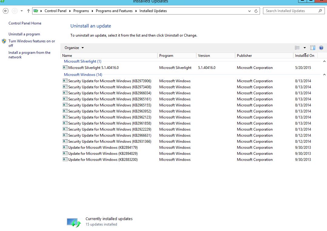Sort by the Program column header
327x231 pixels.
coord(177,56)
